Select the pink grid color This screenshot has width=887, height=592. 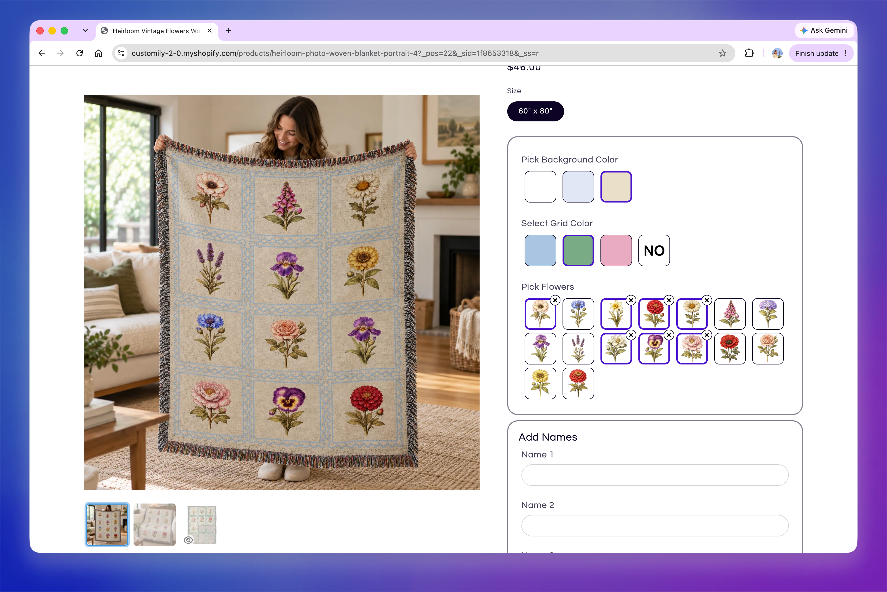[616, 250]
